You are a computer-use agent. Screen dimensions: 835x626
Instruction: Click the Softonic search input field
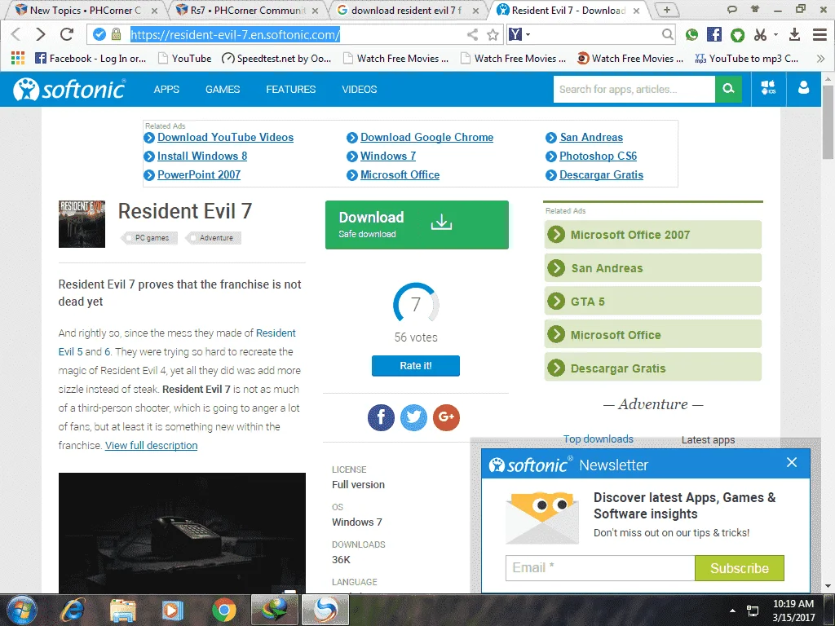pos(634,89)
